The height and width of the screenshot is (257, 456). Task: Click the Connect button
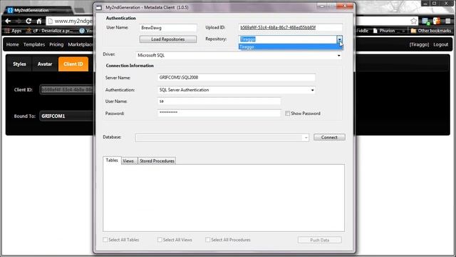click(329, 137)
